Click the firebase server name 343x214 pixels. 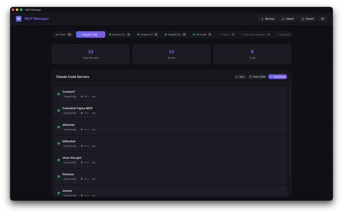coord(68,174)
